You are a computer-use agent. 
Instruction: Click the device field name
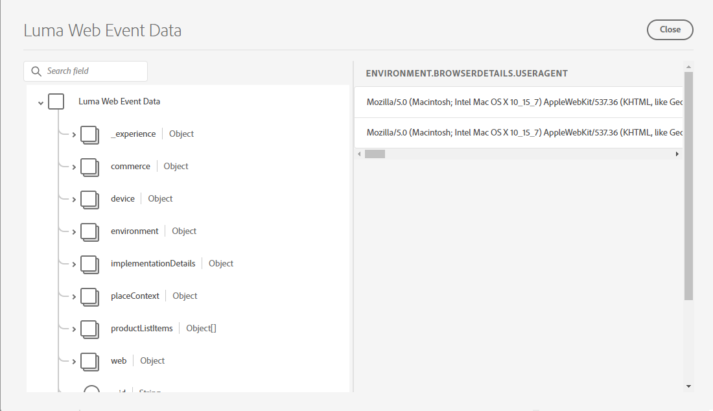coord(123,198)
